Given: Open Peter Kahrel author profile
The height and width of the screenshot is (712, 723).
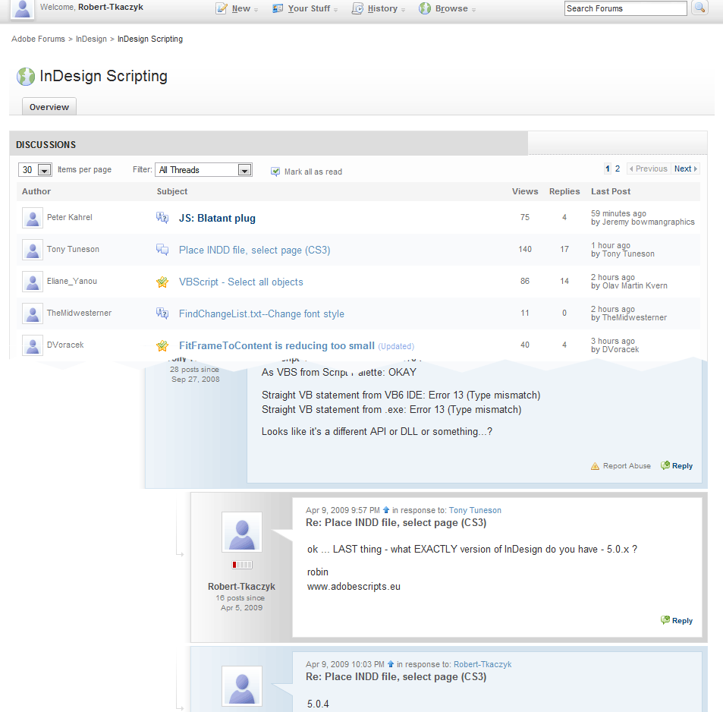Looking at the screenshot, I should point(70,217).
